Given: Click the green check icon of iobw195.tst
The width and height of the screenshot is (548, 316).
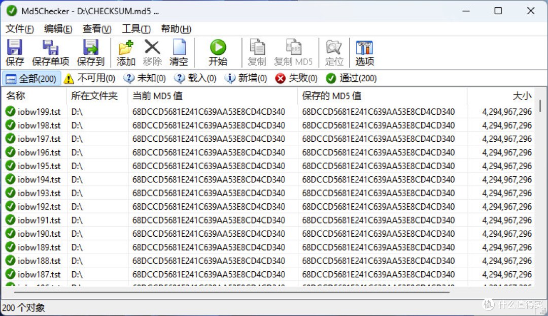Looking at the screenshot, I should pyautogui.click(x=10, y=166).
